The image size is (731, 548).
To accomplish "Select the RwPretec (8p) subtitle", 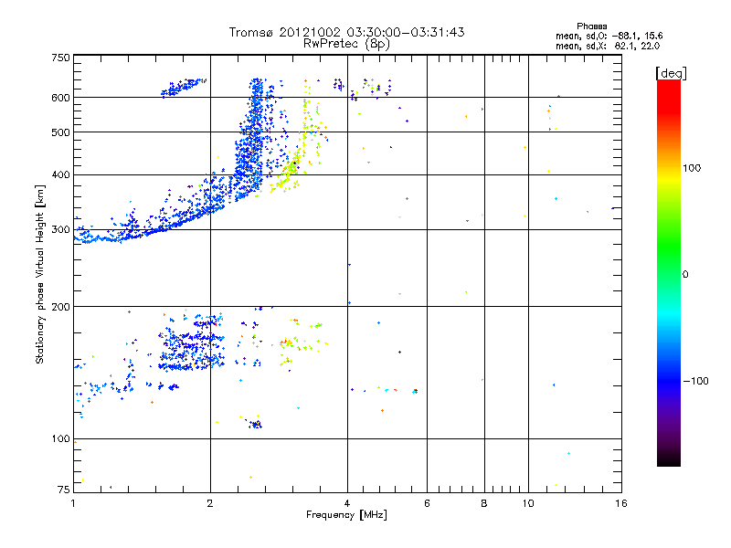I will (346, 43).
